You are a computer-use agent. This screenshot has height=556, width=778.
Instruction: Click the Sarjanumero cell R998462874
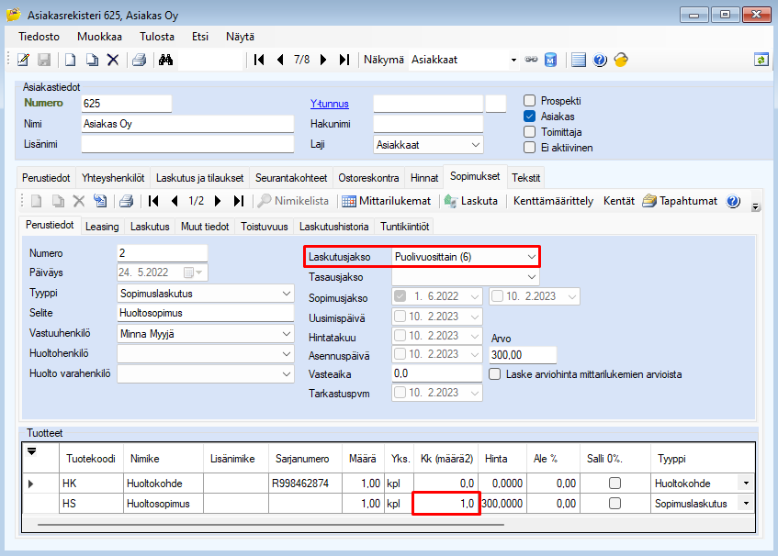[x=305, y=484]
